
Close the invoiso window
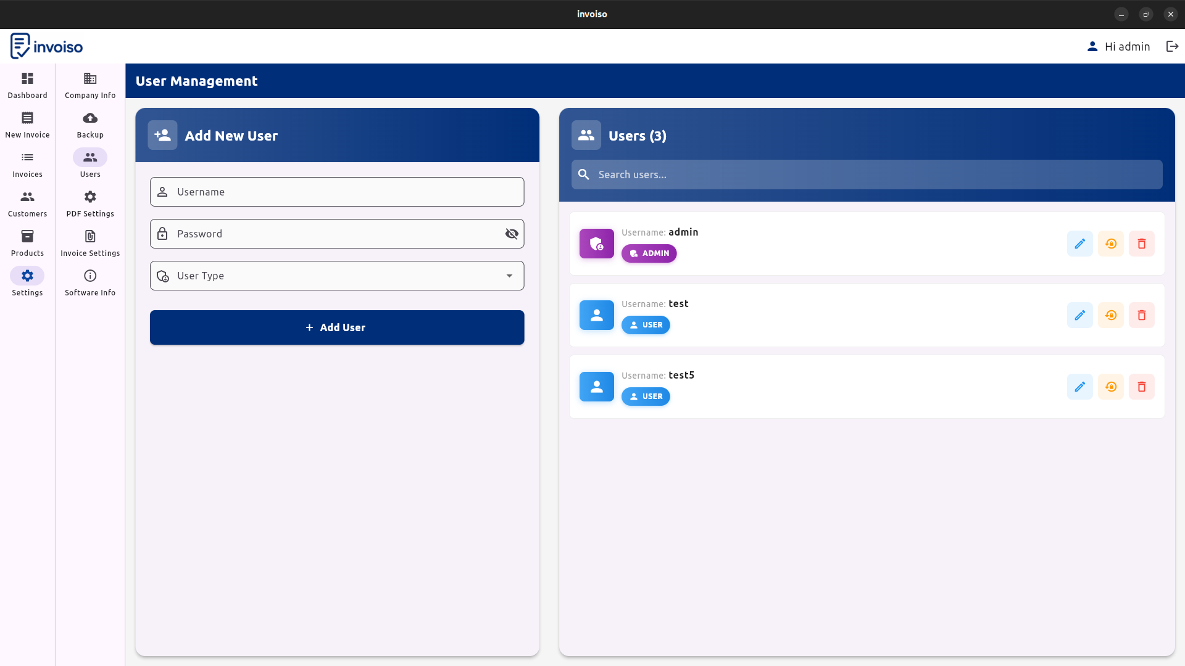[1171, 14]
